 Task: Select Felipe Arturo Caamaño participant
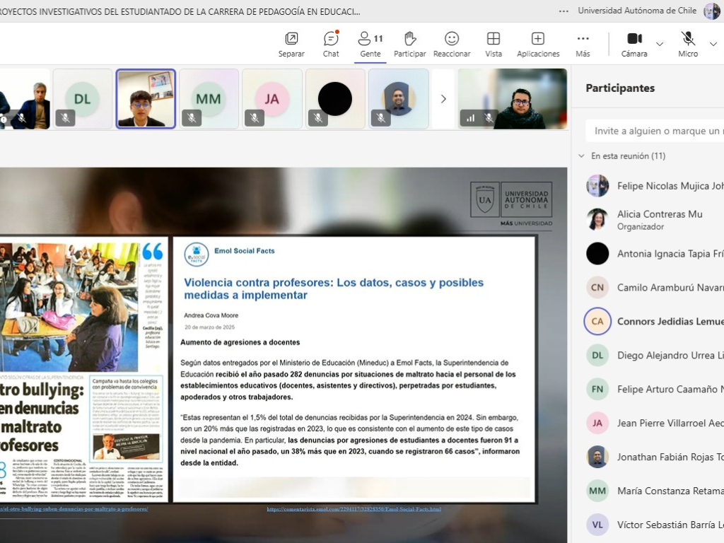click(x=655, y=390)
